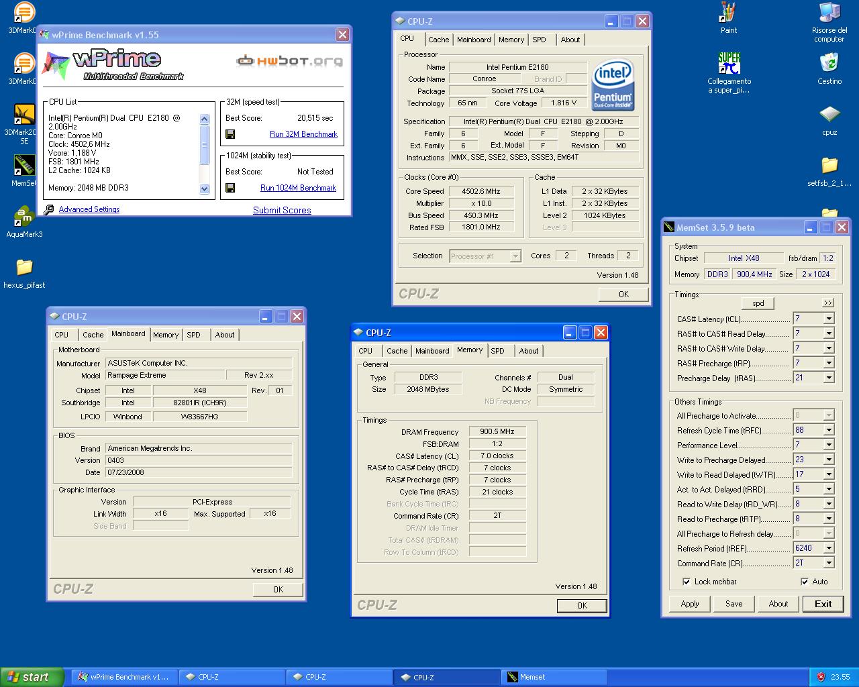Switch to Memset taskbar button
The width and height of the screenshot is (859, 687).
click(555, 677)
